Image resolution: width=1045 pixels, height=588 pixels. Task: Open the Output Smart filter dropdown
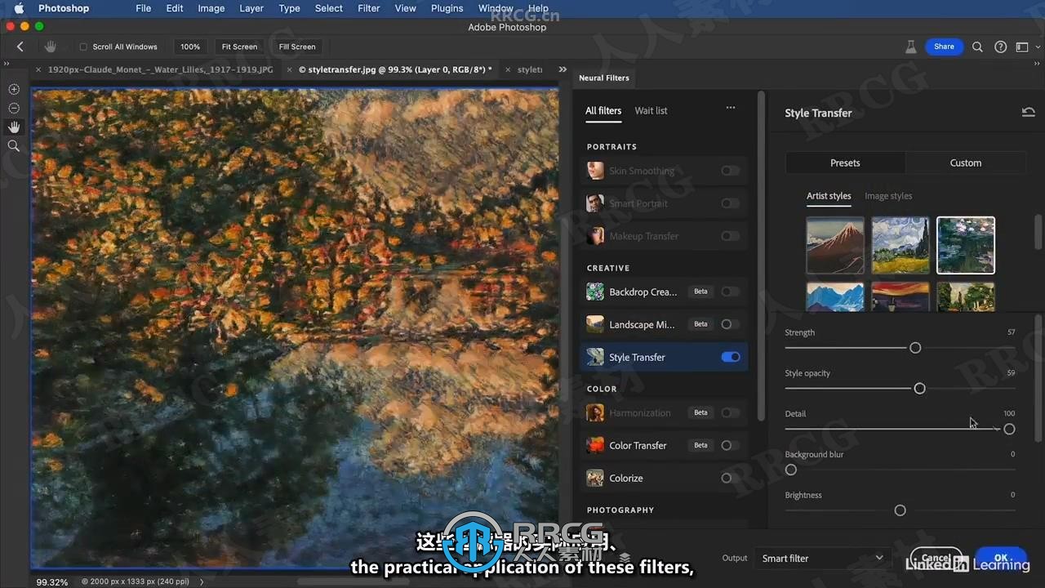pos(822,558)
